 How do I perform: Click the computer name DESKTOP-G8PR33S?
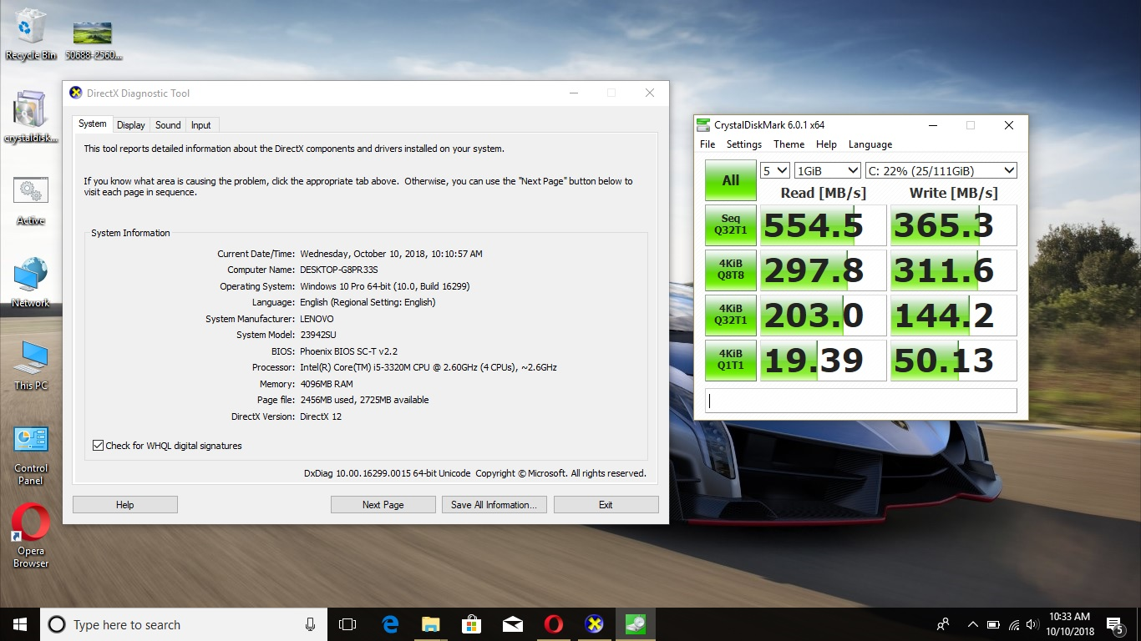click(x=339, y=270)
